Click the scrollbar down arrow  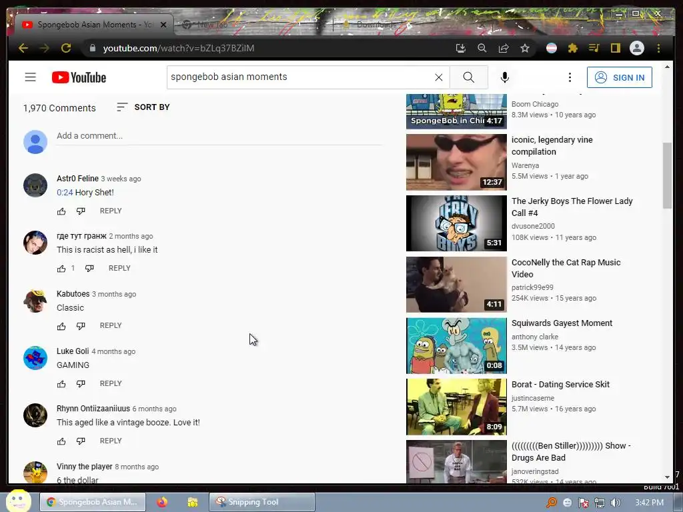[667, 477]
